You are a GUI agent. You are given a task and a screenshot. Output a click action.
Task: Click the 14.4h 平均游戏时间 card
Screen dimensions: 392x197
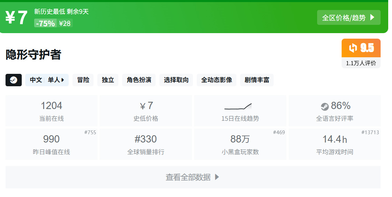pyautogui.click(x=334, y=144)
